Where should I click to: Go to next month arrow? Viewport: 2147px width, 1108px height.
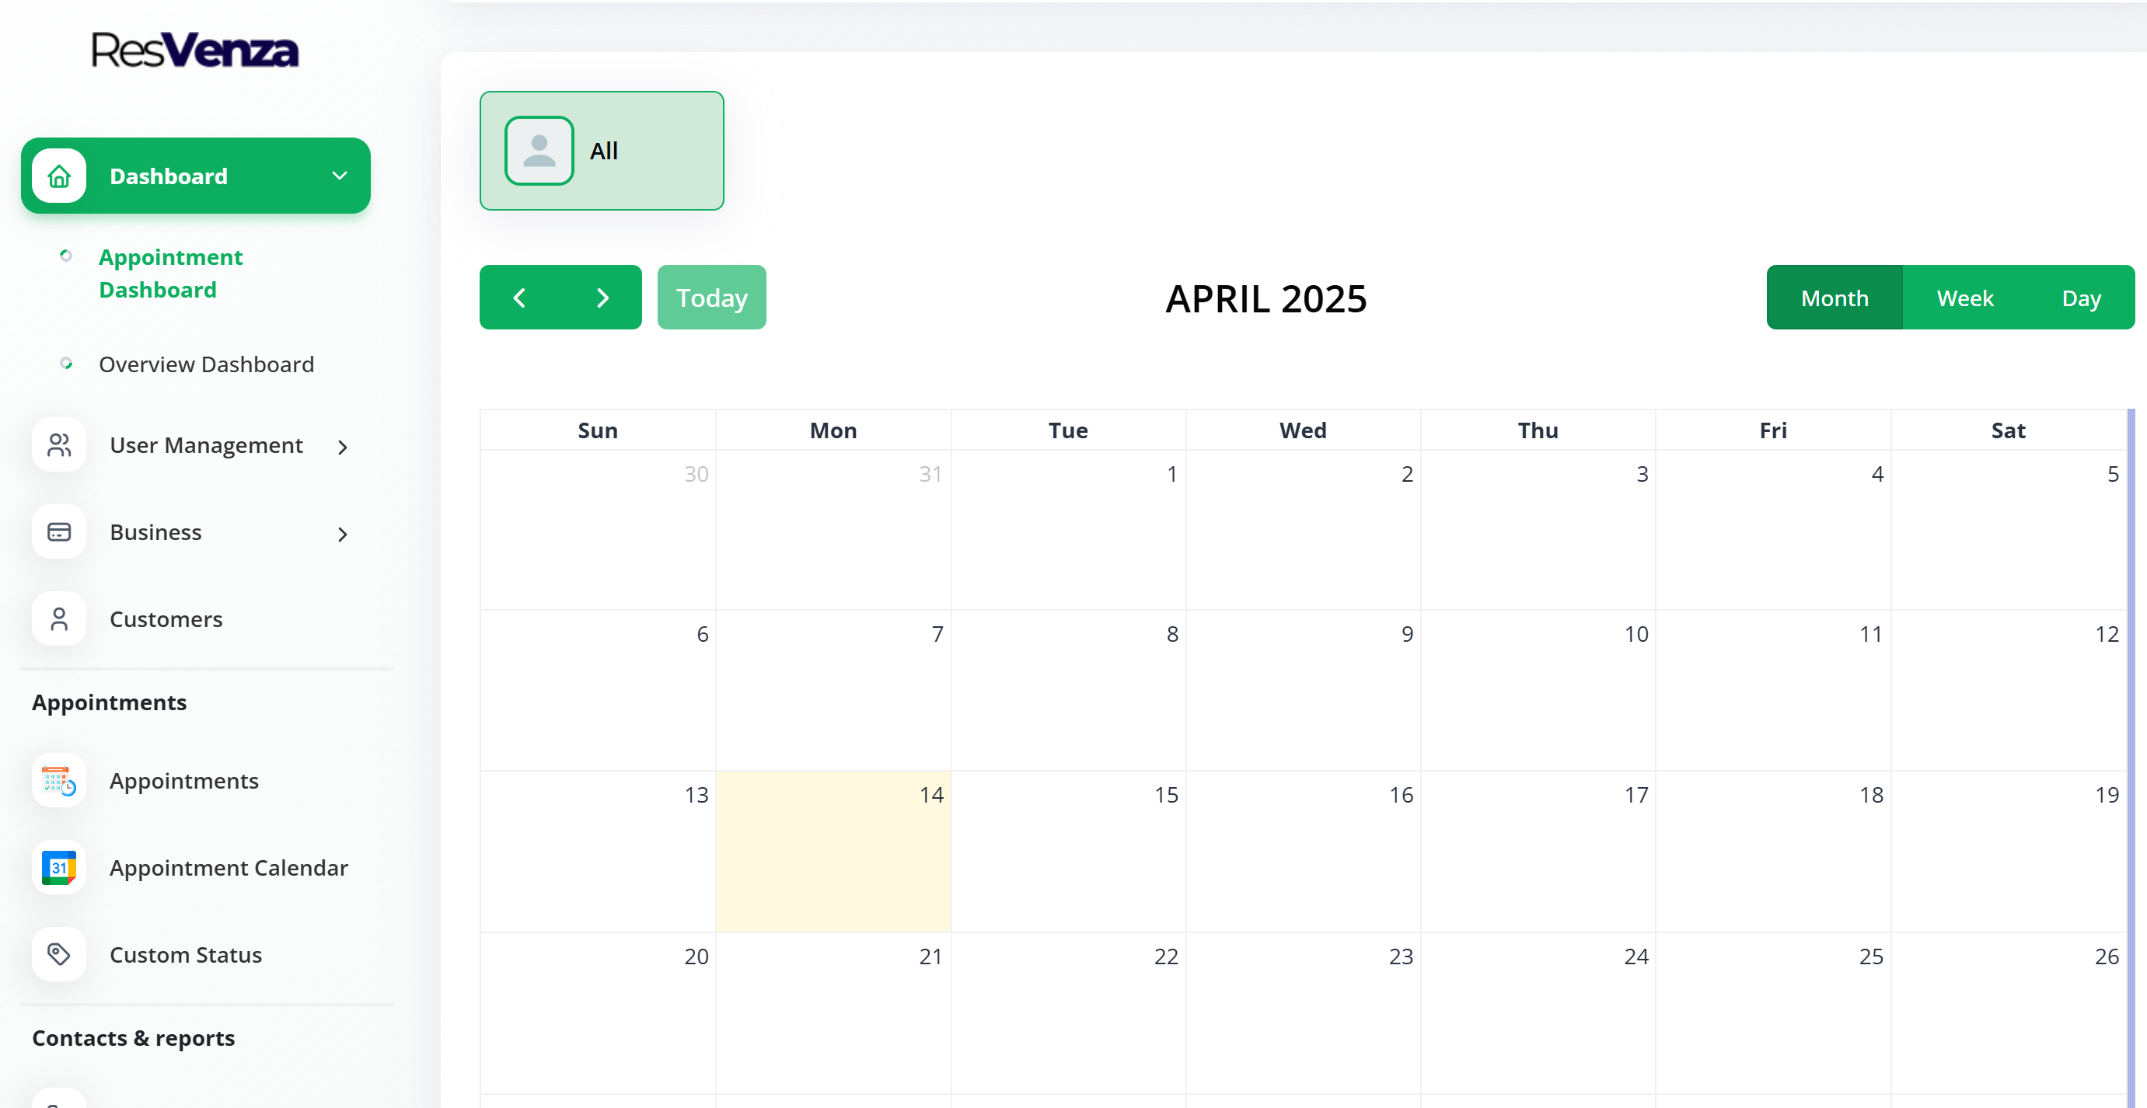(x=602, y=298)
